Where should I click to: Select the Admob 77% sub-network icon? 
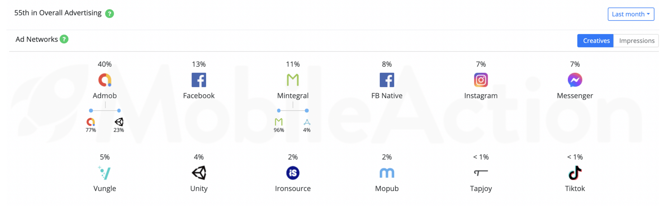click(x=91, y=122)
